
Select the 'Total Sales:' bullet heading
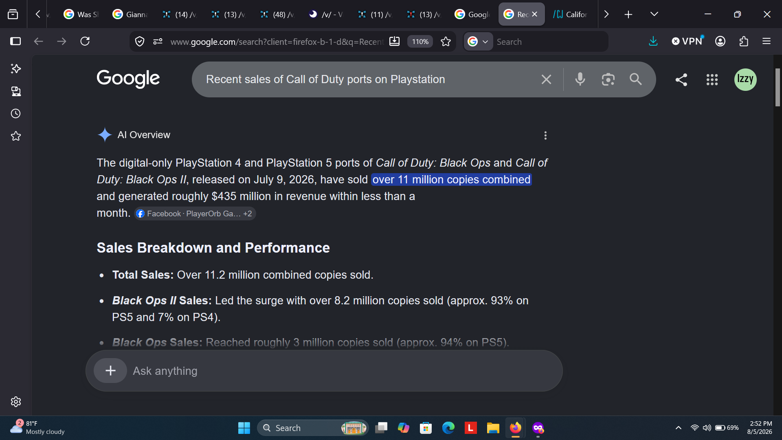(143, 275)
